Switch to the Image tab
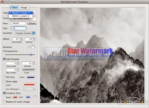Image resolution: width=149 pixels, height=108 pixels. click(x=24, y=7)
